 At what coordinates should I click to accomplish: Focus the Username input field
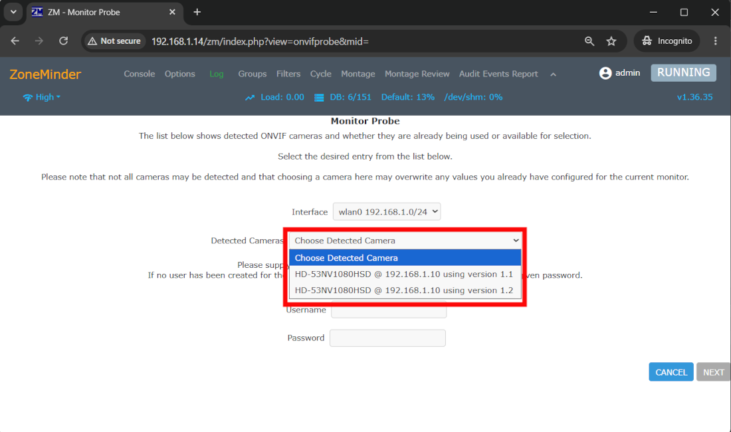(388, 310)
